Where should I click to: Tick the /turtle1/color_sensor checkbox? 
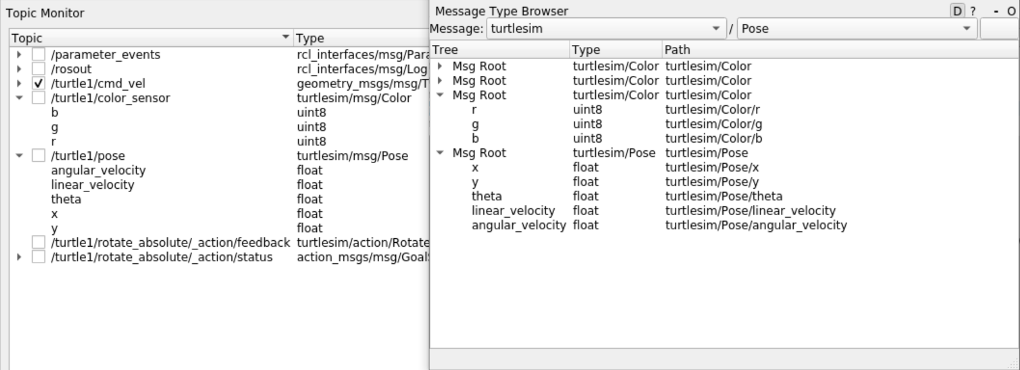pos(39,98)
